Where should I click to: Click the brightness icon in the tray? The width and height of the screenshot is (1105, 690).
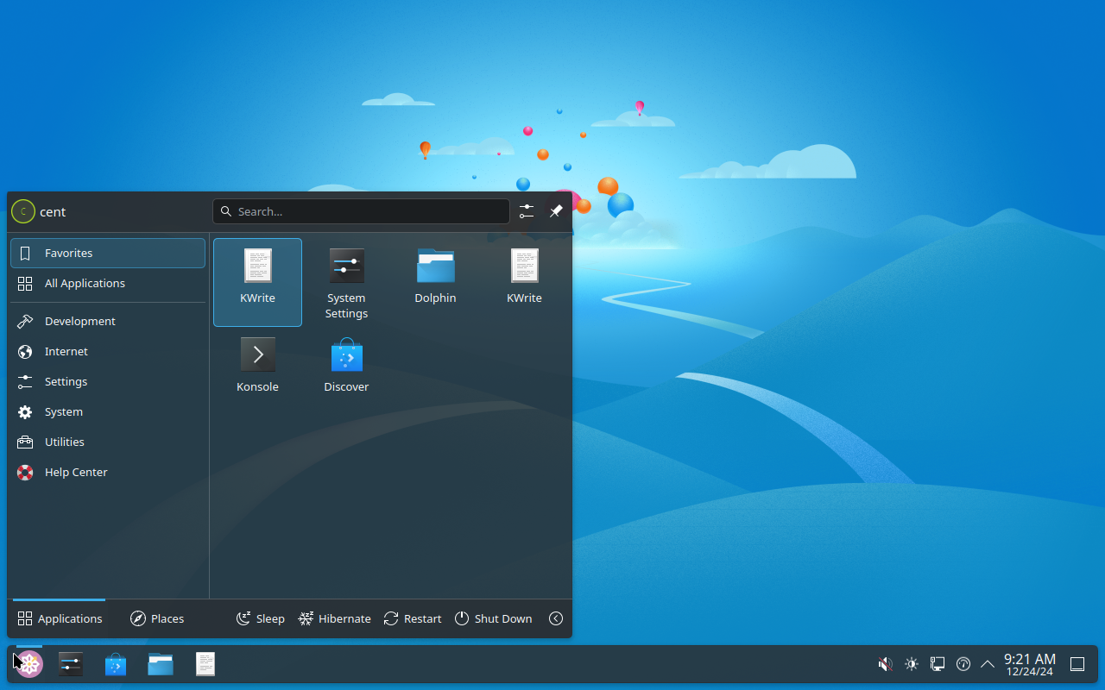click(911, 663)
